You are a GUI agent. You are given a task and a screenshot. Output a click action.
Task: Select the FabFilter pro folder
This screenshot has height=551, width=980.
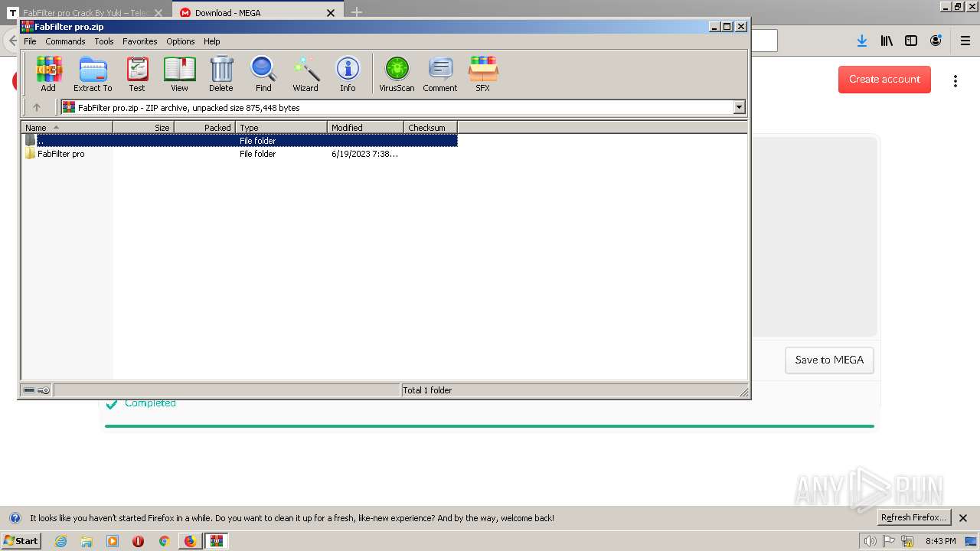point(54,154)
